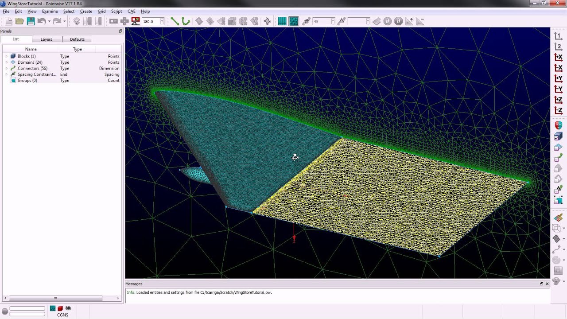This screenshot has width=567, height=319.
Task: Click the Dimension value for Connectors row
Action: (x=109, y=69)
